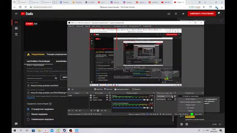Click the share arrow in Studio header
The height and width of the screenshot is (133, 237).
183,14
